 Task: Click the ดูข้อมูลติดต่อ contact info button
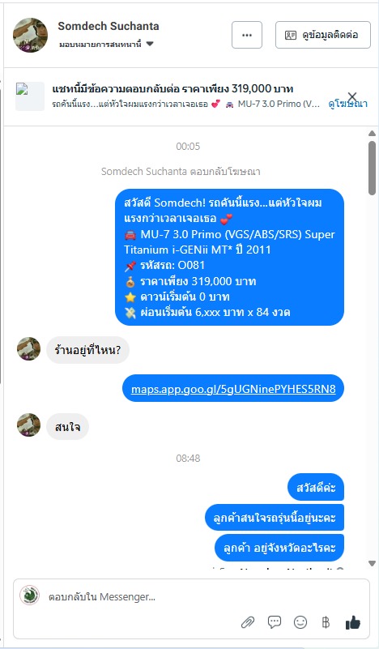[323, 35]
